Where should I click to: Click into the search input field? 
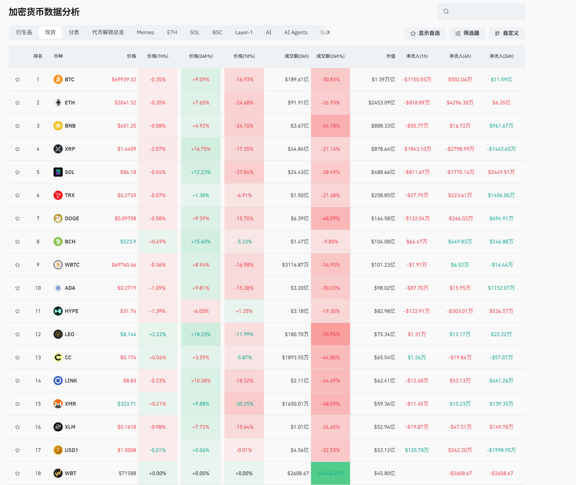click(x=486, y=11)
